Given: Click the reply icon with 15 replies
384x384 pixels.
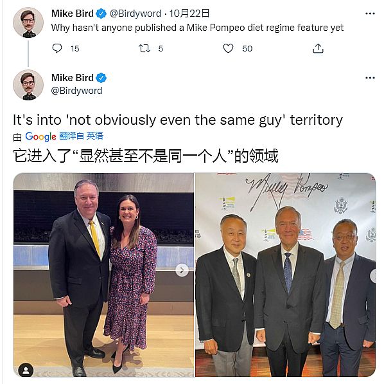Looking at the screenshot, I should point(57,48).
